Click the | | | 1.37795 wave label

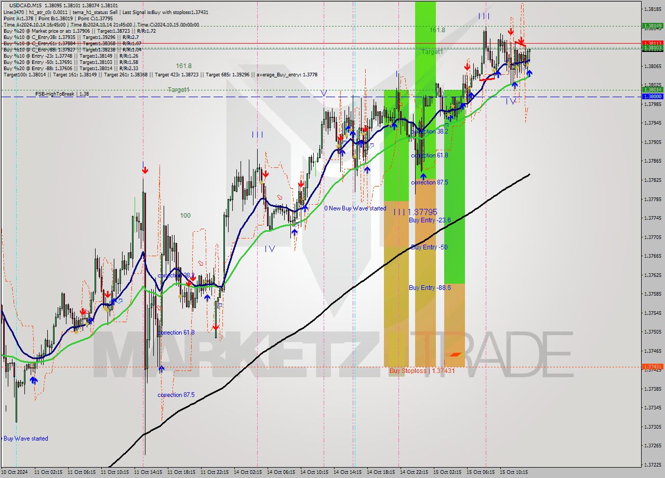coord(415,212)
